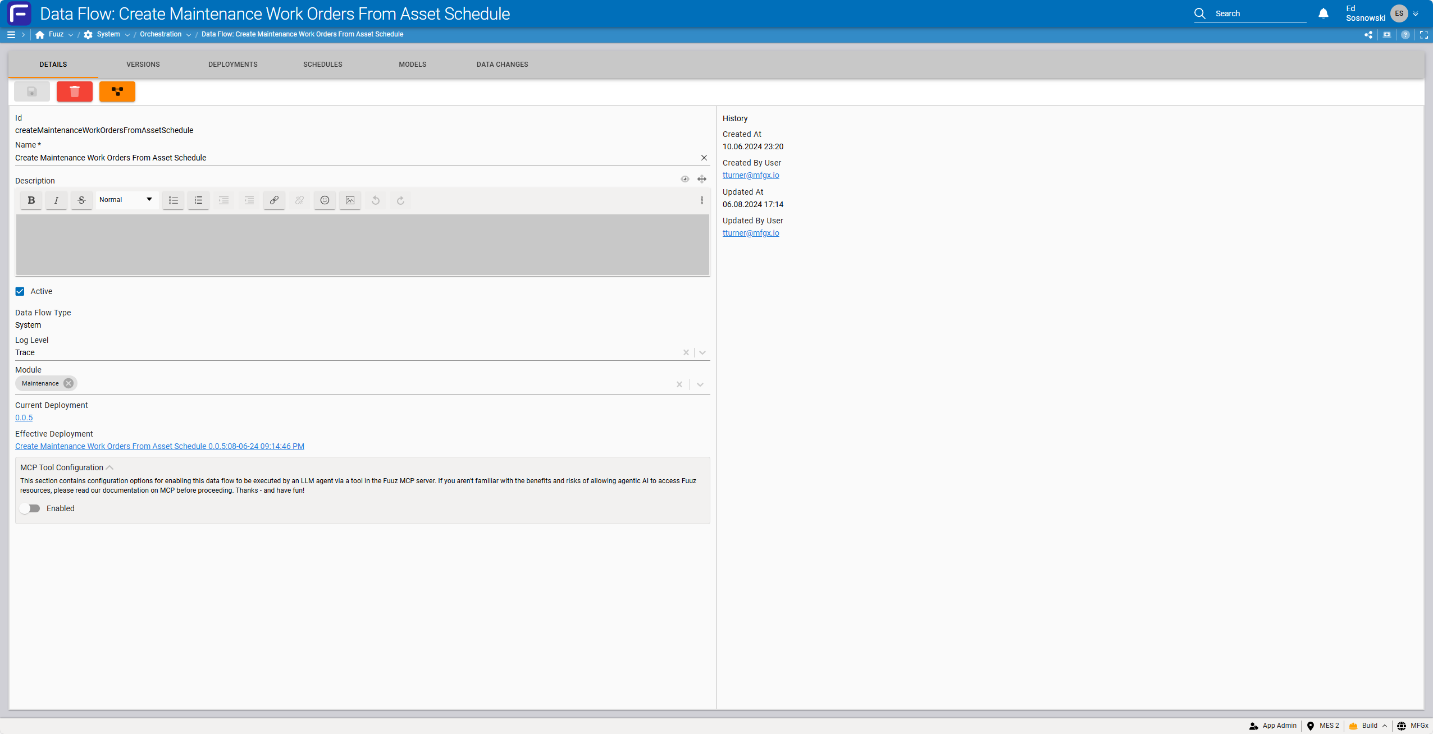Open the emoji picker in description toolbar
1433x734 pixels.
click(x=325, y=200)
